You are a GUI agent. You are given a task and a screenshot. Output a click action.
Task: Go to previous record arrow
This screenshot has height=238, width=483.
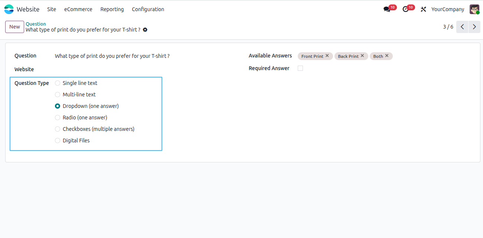coord(462,27)
